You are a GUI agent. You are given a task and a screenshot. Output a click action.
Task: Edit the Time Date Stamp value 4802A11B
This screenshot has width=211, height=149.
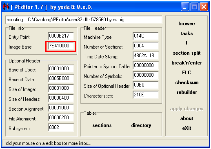click(146, 56)
